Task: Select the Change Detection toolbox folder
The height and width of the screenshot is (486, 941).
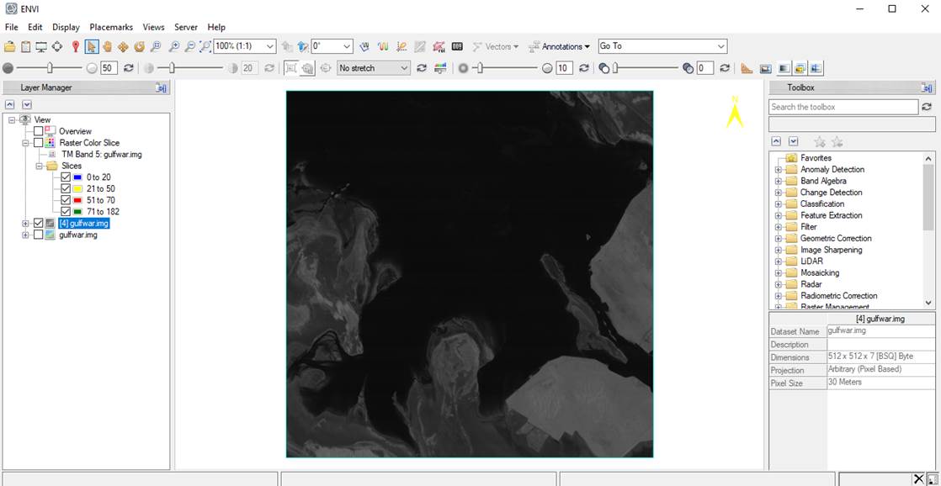Action: 832,193
